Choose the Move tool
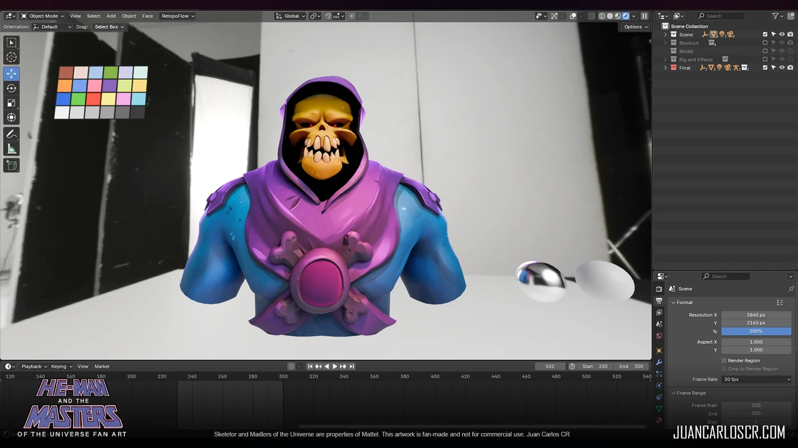The image size is (798, 448). [x=11, y=74]
